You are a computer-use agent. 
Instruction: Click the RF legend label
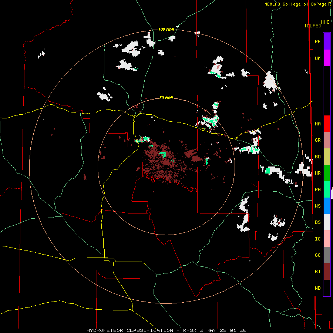[x=317, y=41]
